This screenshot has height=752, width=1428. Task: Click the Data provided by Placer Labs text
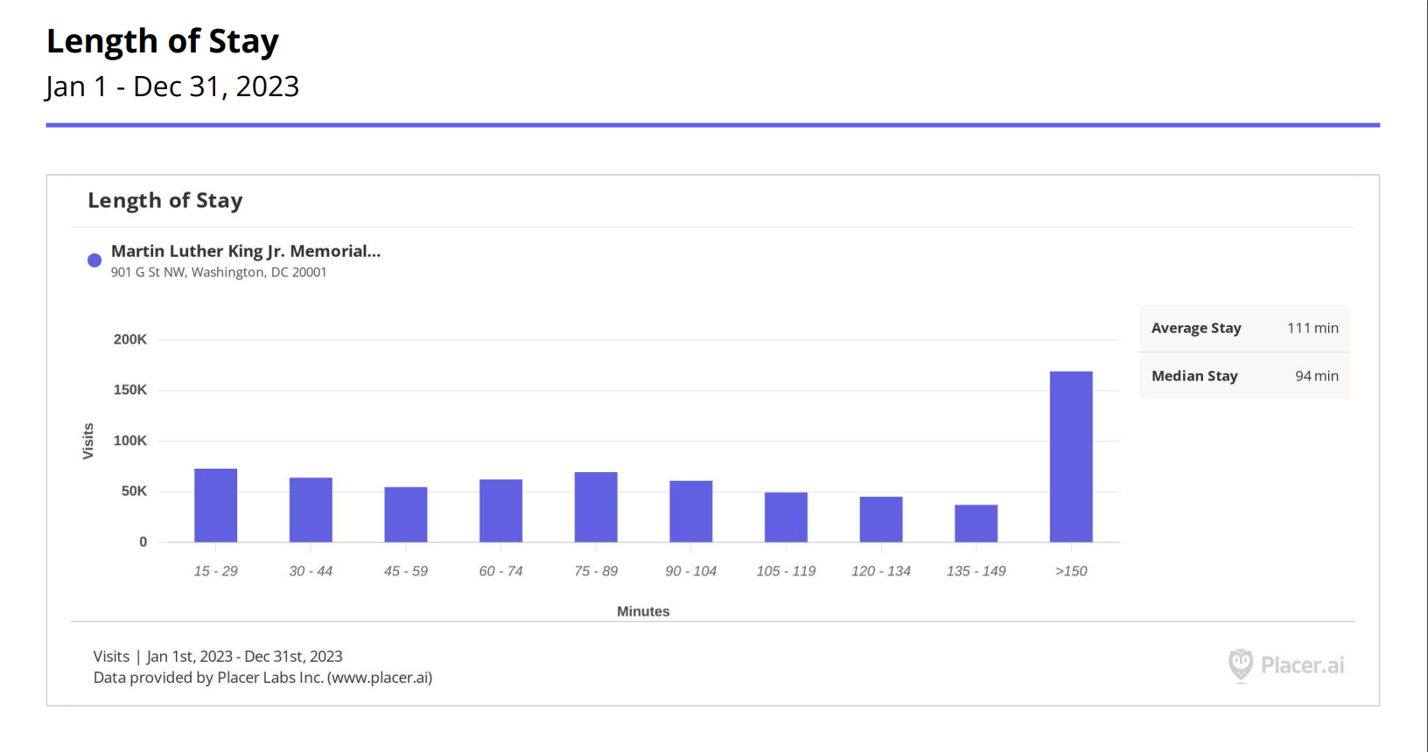pos(262,678)
